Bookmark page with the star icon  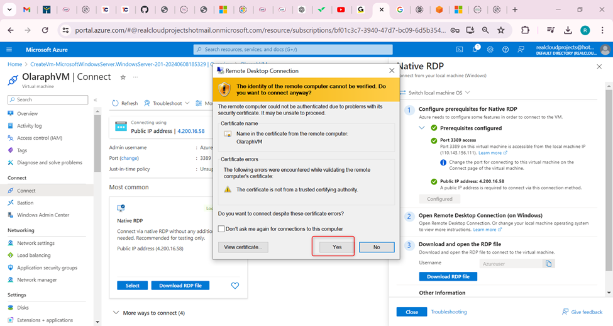coord(501,30)
